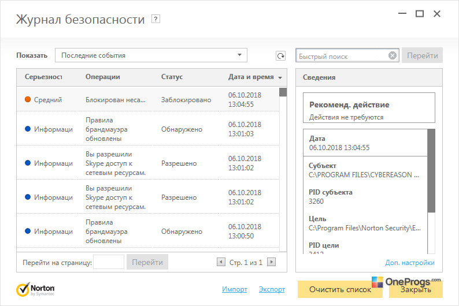
Task: Click the orange Средний severity dot
Action: tap(28, 99)
